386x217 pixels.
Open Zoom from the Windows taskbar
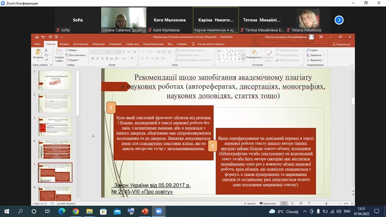pos(159,211)
